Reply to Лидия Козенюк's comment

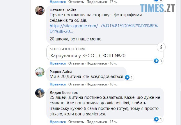(76, 122)
